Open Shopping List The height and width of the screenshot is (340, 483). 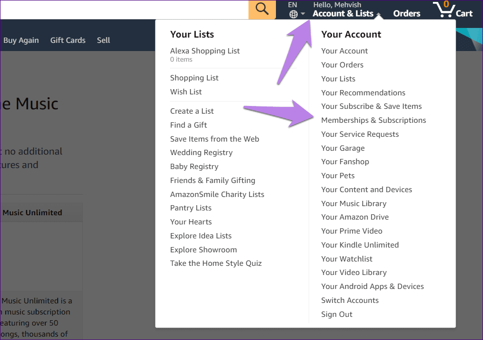point(195,78)
